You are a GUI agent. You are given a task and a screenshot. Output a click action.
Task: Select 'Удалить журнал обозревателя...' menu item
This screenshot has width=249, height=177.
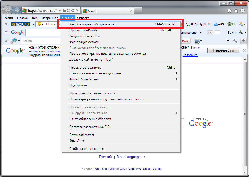[93, 24]
